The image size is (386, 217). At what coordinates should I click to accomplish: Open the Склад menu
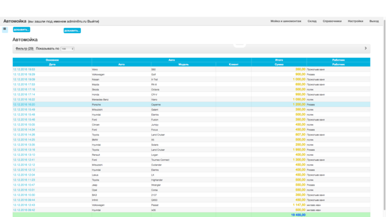[312, 21]
